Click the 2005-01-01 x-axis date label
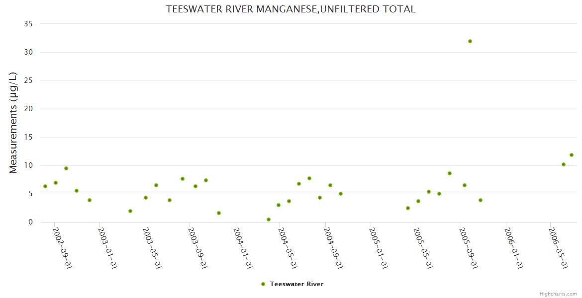582x298 pixels. [x=379, y=248]
